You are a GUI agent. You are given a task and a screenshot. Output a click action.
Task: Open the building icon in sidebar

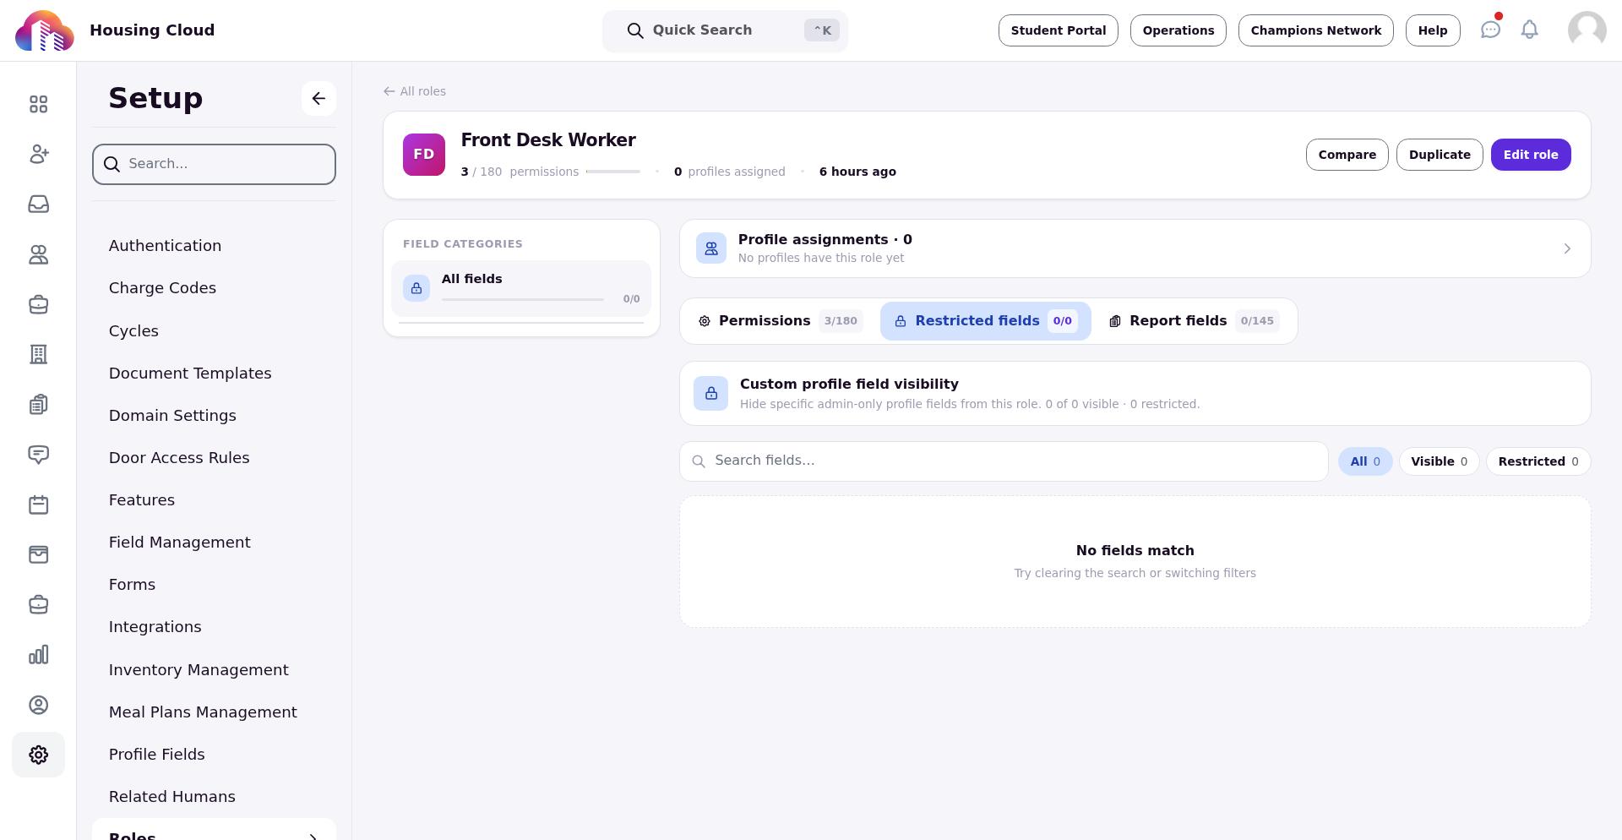point(38,354)
